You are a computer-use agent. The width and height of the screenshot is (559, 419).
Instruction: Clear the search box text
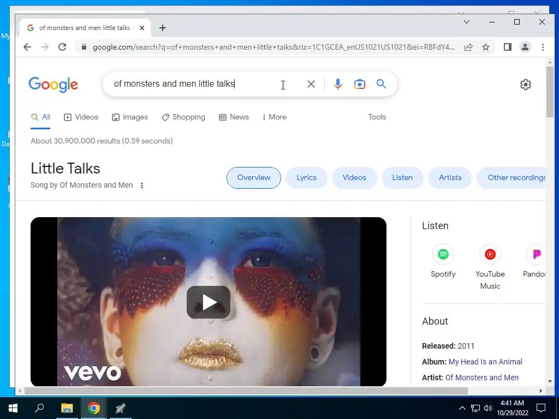pyautogui.click(x=311, y=84)
